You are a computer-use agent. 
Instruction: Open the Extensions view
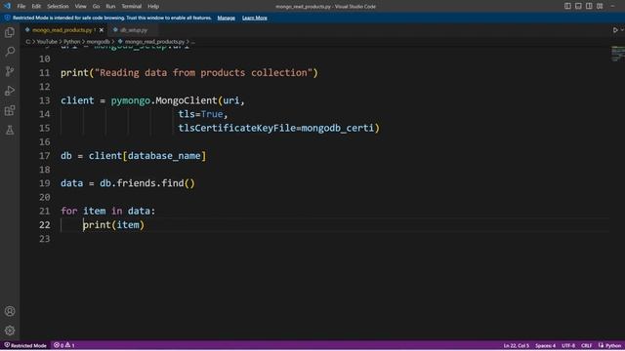coord(10,110)
